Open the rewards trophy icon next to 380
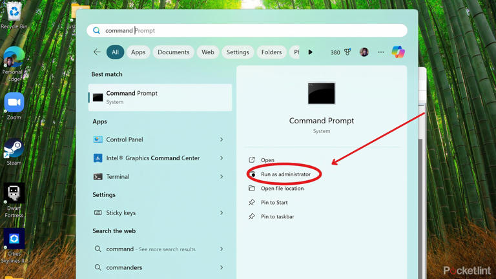The width and height of the screenshot is (496, 279). [x=347, y=52]
